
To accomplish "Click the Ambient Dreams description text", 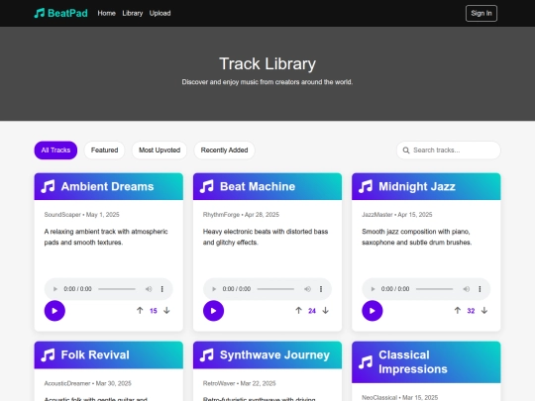I will [106, 237].
